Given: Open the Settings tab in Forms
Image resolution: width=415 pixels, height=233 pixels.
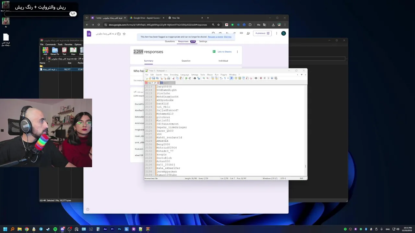Looking at the screenshot, I should (x=203, y=41).
